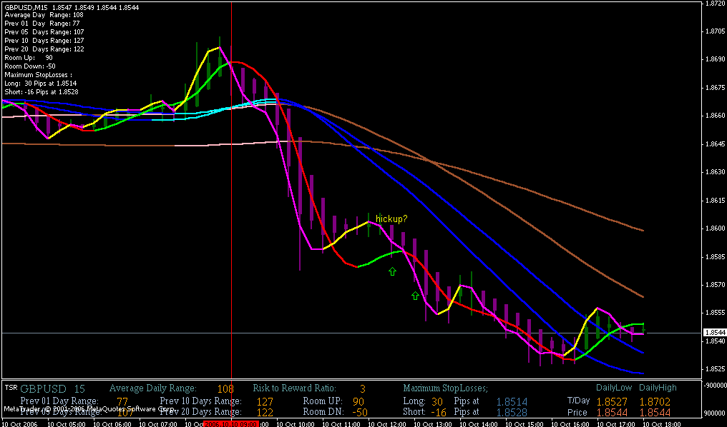The image size is (727, 427).
Task: Click the upper green up-arrow marker
Action: 392,271
